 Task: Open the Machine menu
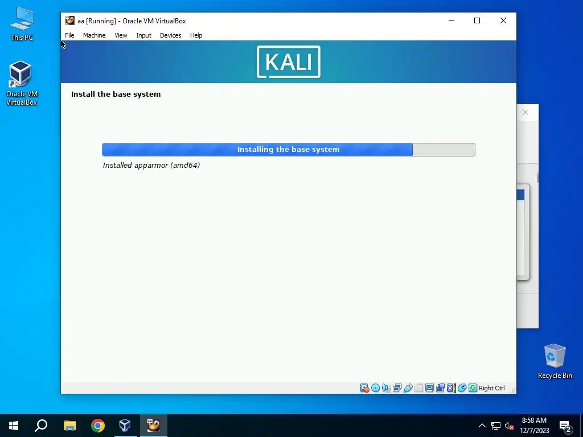pyautogui.click(x=94, y=35)
